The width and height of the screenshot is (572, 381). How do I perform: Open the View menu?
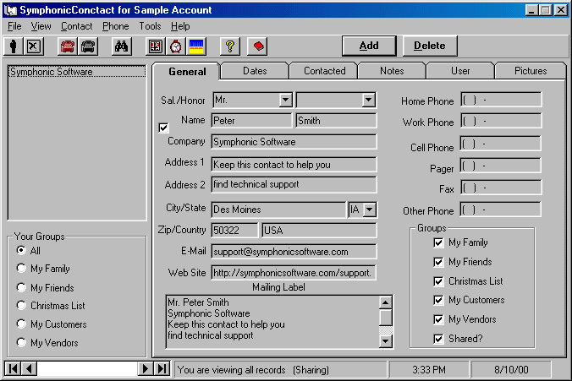41,26
